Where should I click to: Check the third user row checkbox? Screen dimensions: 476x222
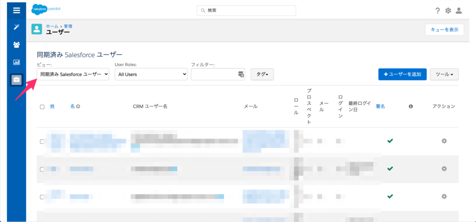pos(42,197)
